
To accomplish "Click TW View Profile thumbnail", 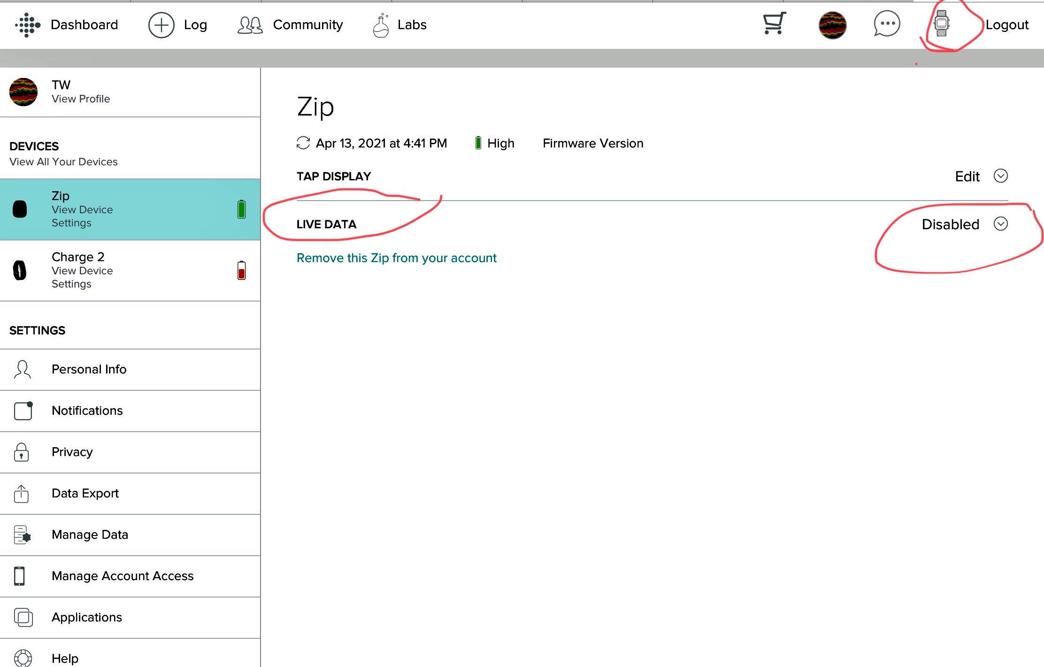I will click(x=23, y=92).
